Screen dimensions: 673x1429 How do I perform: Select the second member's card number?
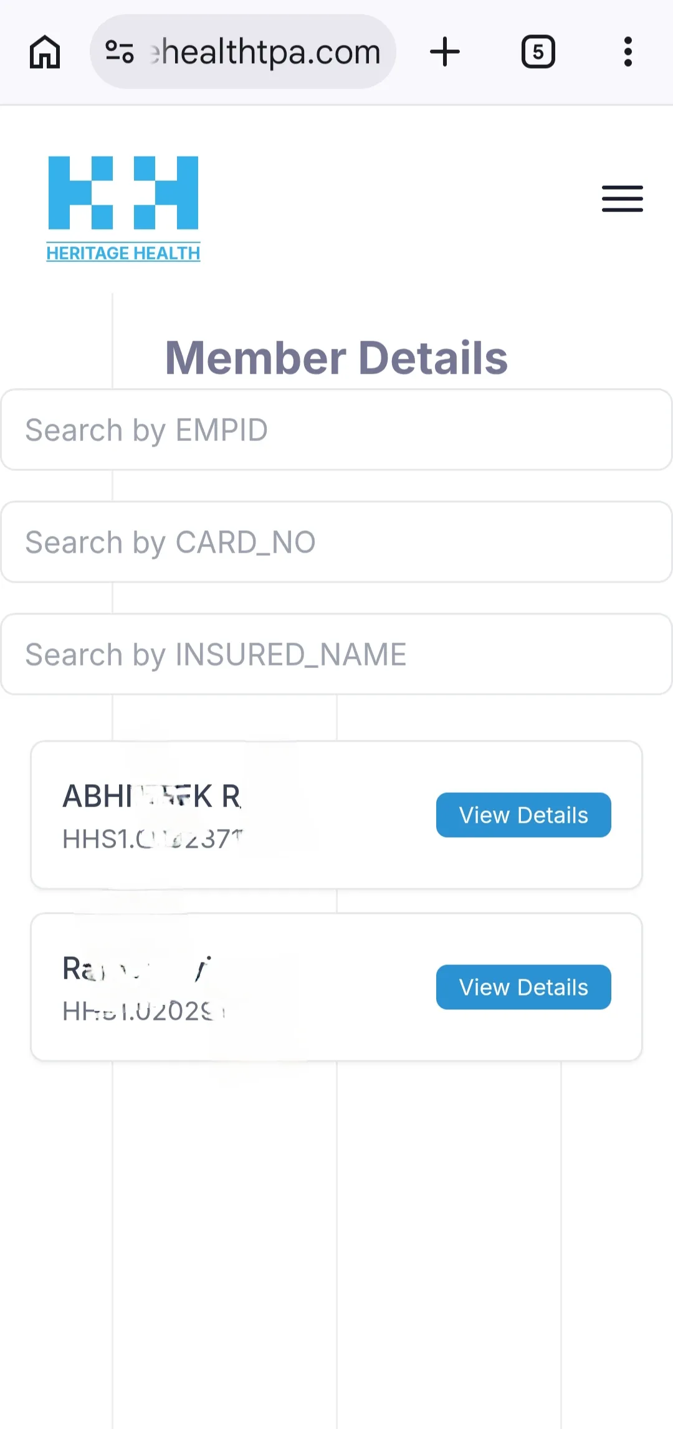tap(143, 1012)
